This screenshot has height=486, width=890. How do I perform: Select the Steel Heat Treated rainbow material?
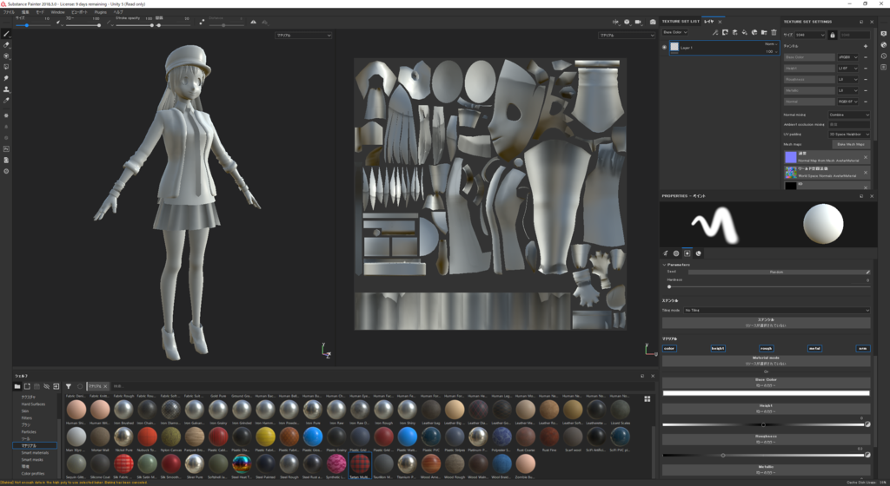click(242, 464)
